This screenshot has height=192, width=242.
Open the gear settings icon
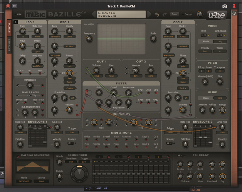234,13
